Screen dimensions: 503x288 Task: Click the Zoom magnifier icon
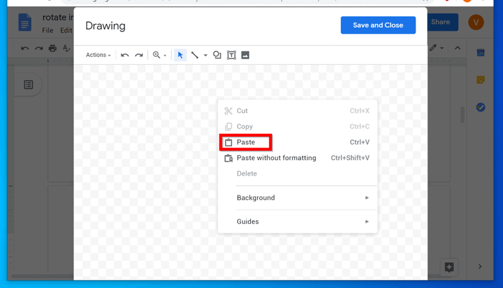(156, 55)
